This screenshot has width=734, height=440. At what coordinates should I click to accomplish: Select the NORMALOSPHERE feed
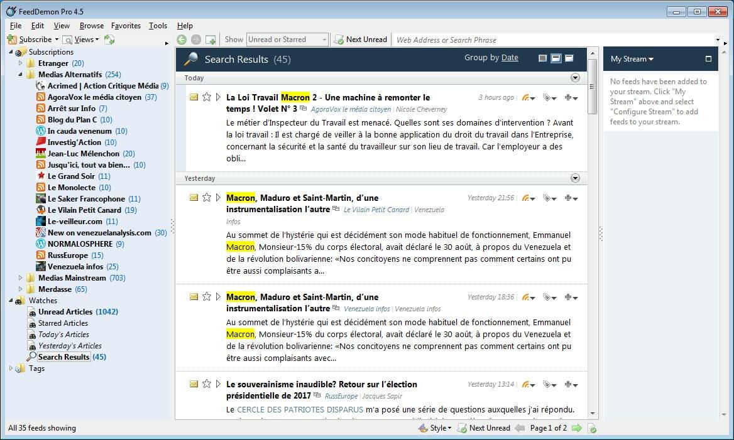(x=80, y=244)
